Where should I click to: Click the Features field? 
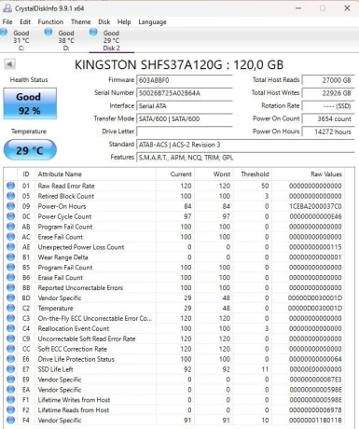(245, 158)
